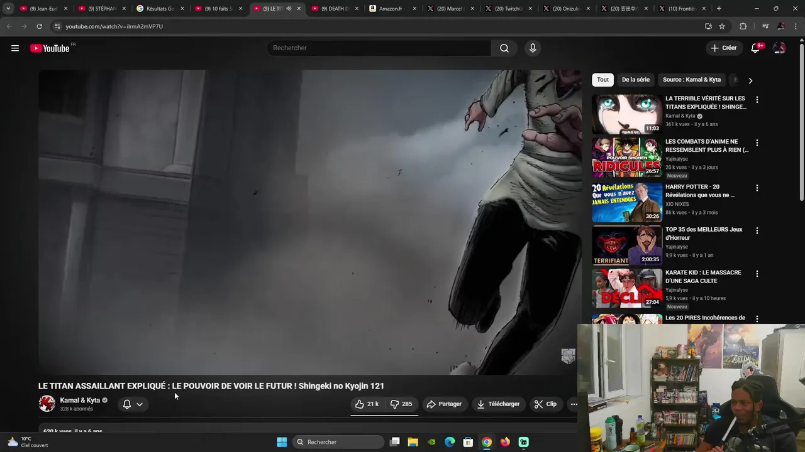The height and width of the screenshot is (452, 805).
Task: Open Firefox from the taskbar
Action: (x=505, y=442)
